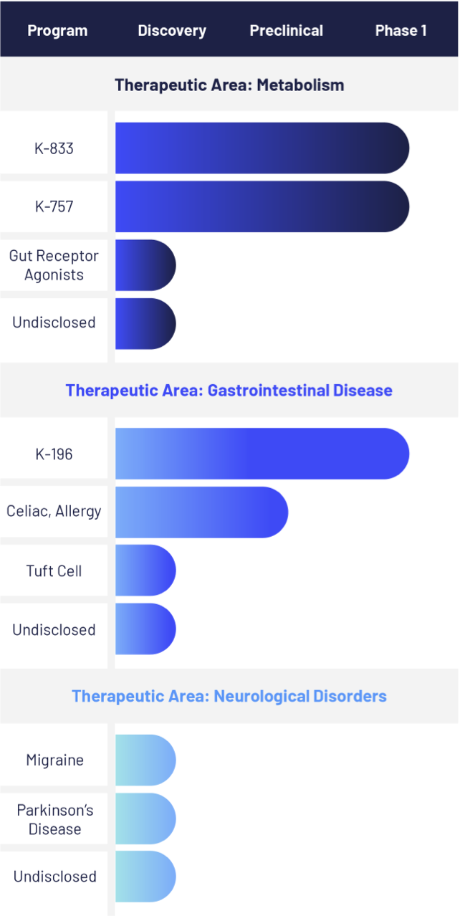Click the Migraine program label

coord(54,760)
